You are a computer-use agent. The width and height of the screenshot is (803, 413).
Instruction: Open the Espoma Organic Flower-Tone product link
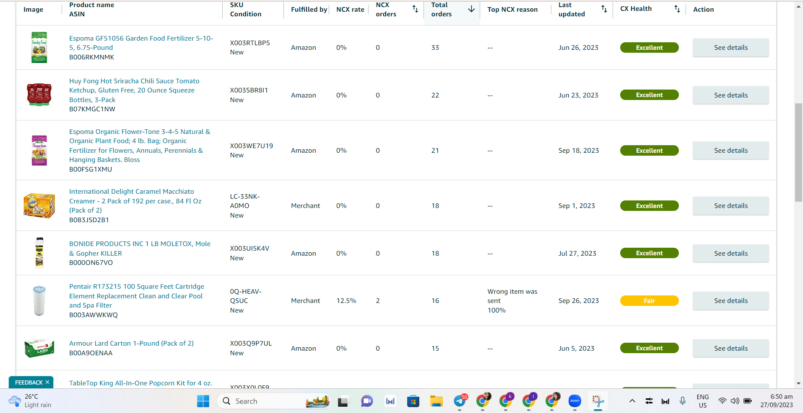(140, 146)
